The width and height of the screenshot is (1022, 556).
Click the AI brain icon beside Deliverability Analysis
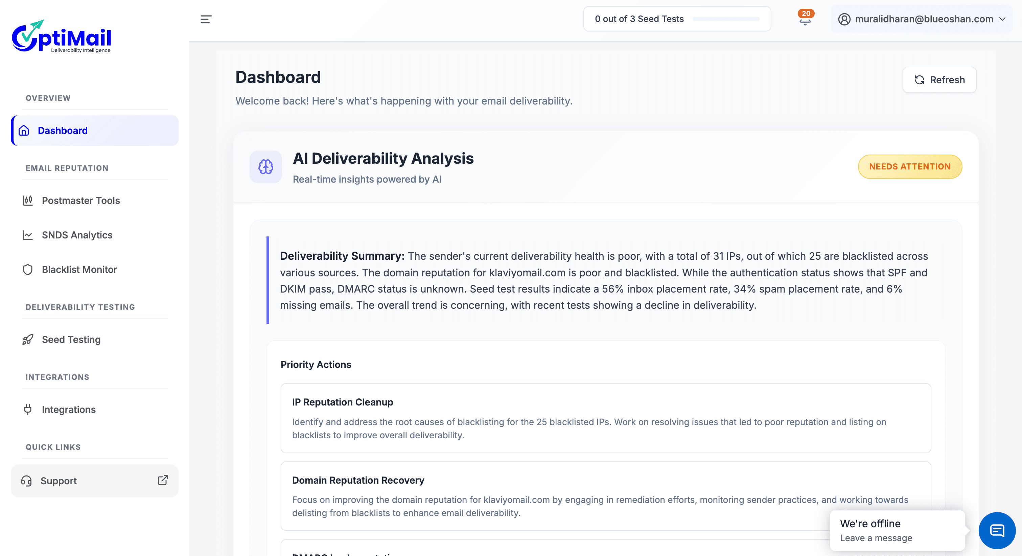point(265,167)
